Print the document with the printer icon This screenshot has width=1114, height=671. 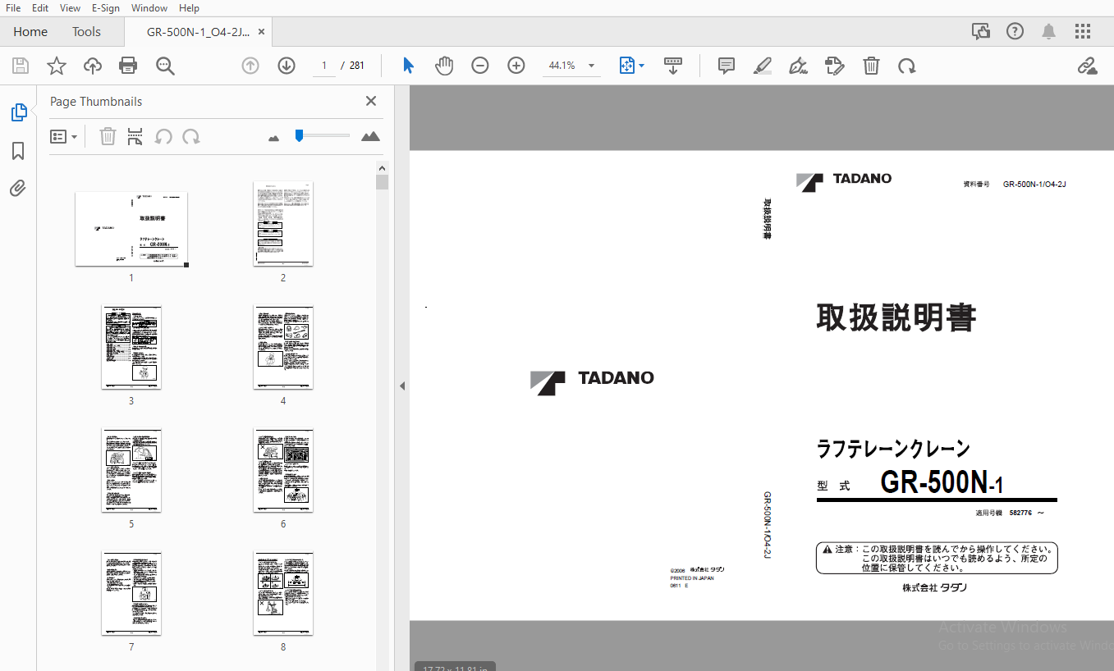click(x=128, y=66)
